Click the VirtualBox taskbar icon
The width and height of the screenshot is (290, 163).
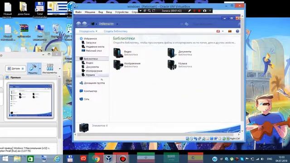[x=109, y=159]
